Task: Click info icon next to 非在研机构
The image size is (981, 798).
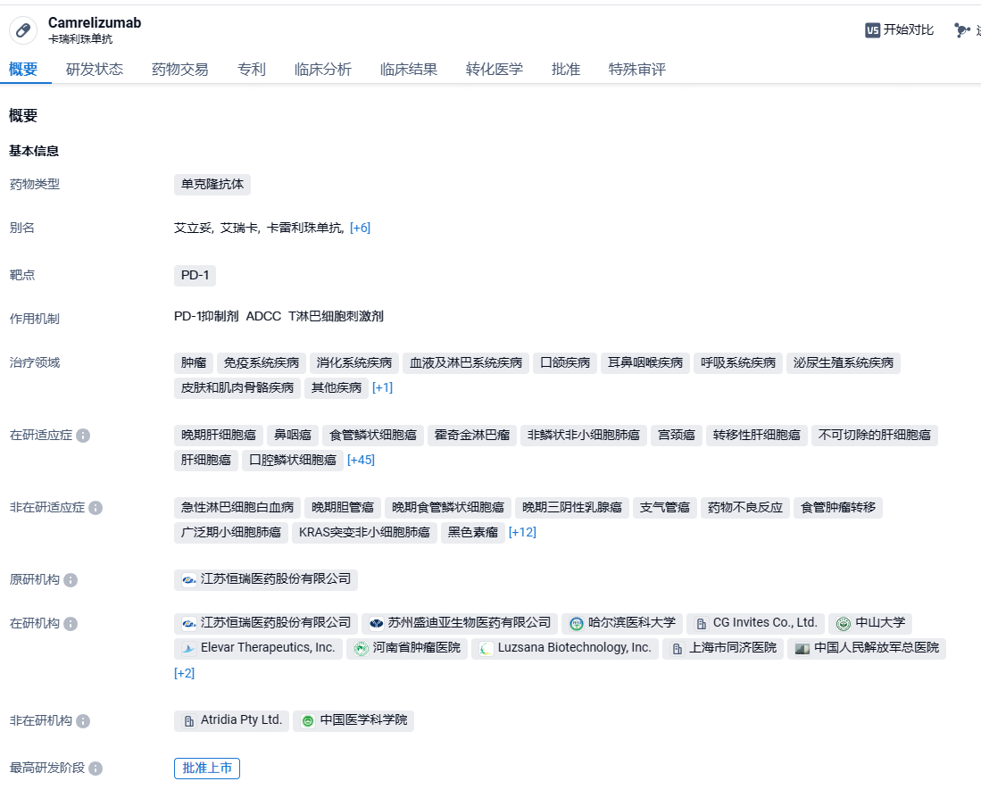Action: point(83,721)
